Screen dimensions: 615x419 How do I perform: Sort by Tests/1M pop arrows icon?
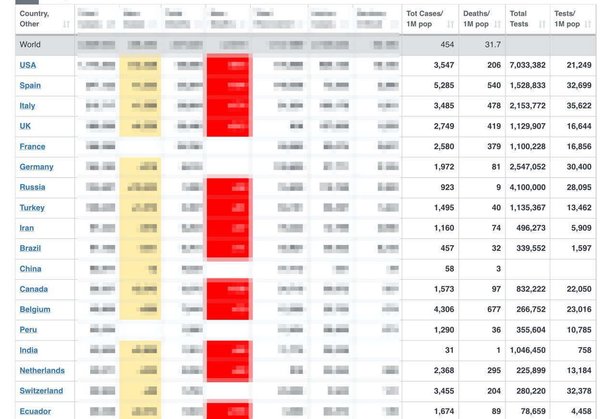[x=588, y=24]
